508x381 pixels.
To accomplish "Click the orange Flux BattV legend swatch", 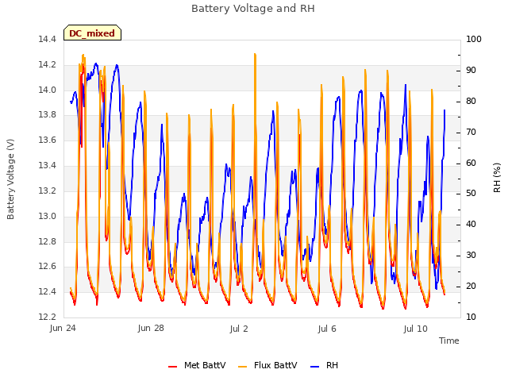I will click(x=242, y=367).
